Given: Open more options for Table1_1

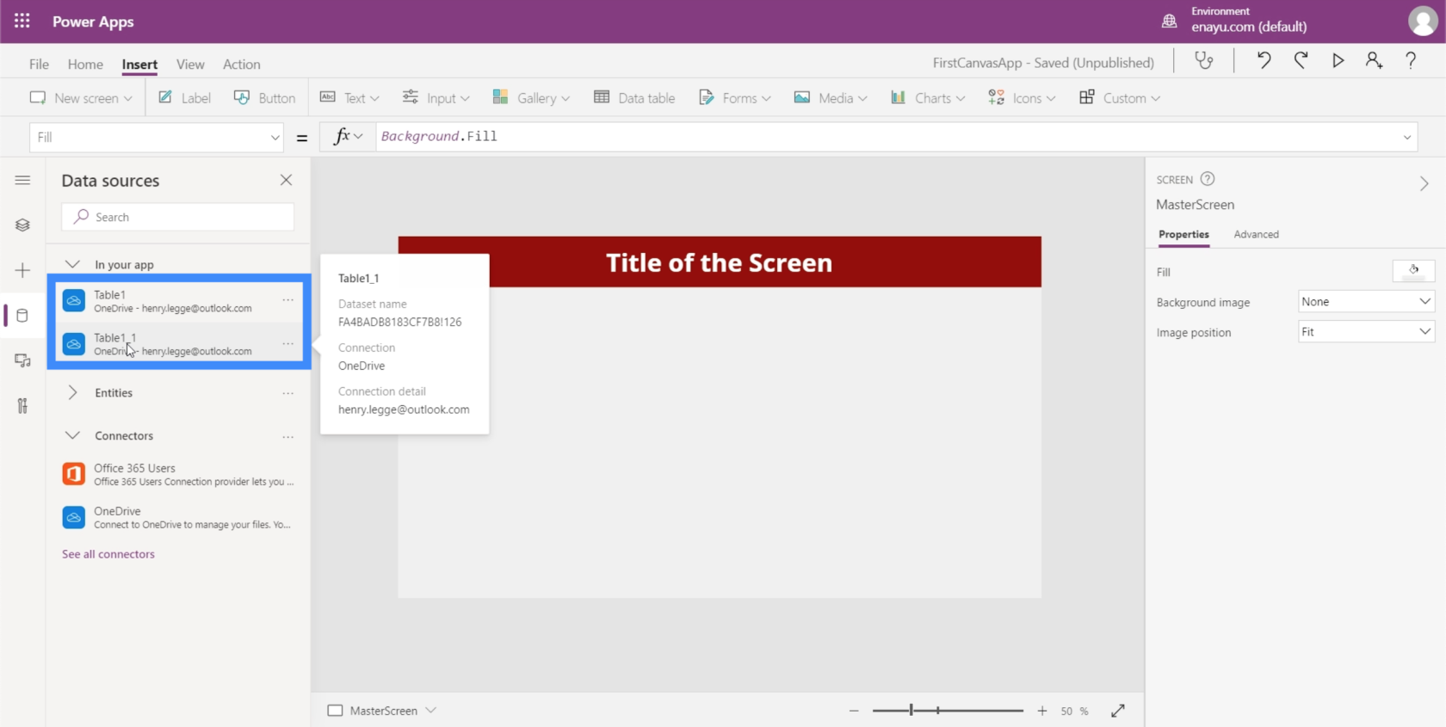Looking at the screenshot, I should pos(288,343).
